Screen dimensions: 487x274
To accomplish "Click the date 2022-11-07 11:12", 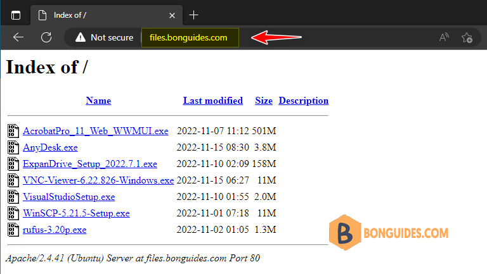I will pyautogui.click(x=213, y=131).
